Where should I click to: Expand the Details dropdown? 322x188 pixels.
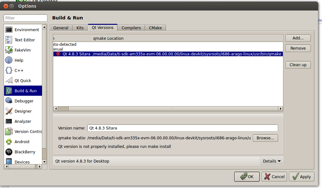[x=272, y=161]
